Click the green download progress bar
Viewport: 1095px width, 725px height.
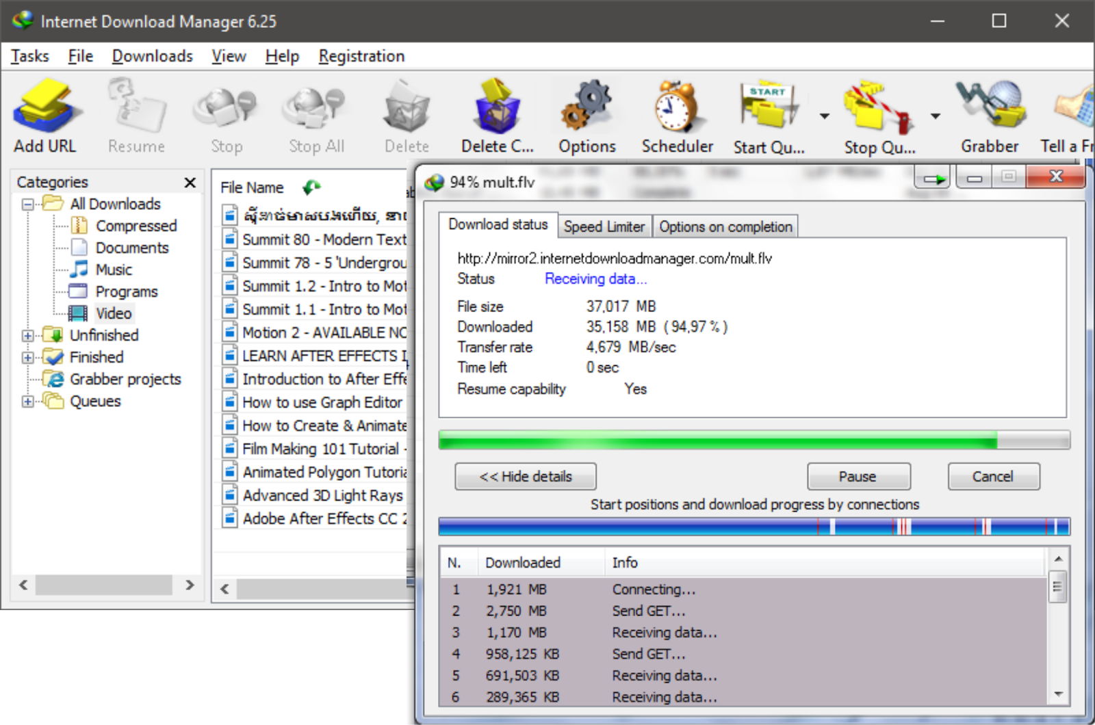point(754,440)
